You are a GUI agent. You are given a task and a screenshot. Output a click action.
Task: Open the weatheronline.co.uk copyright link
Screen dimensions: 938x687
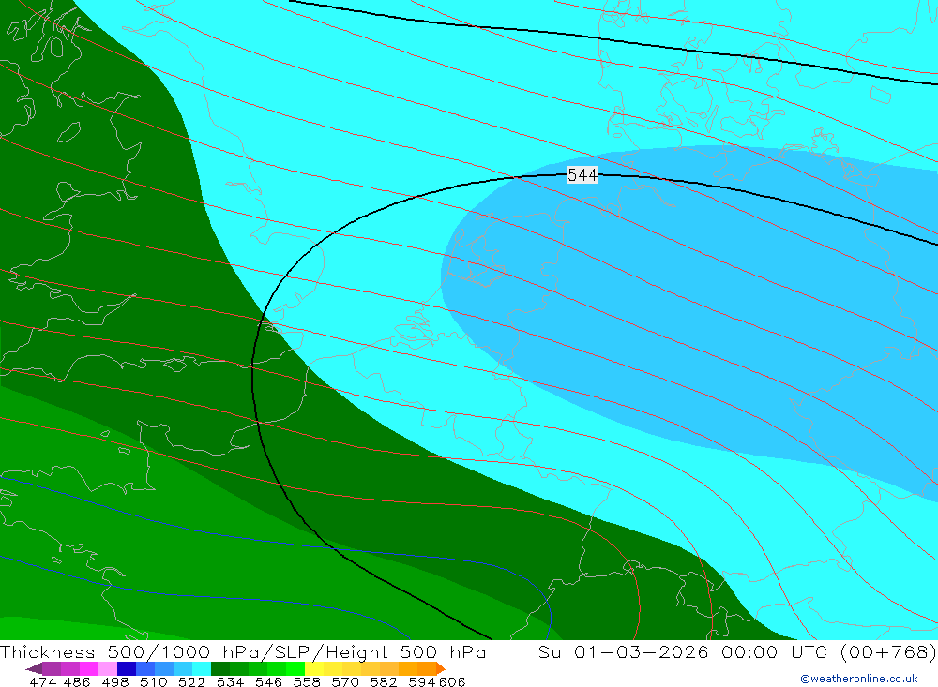[858, 679]
